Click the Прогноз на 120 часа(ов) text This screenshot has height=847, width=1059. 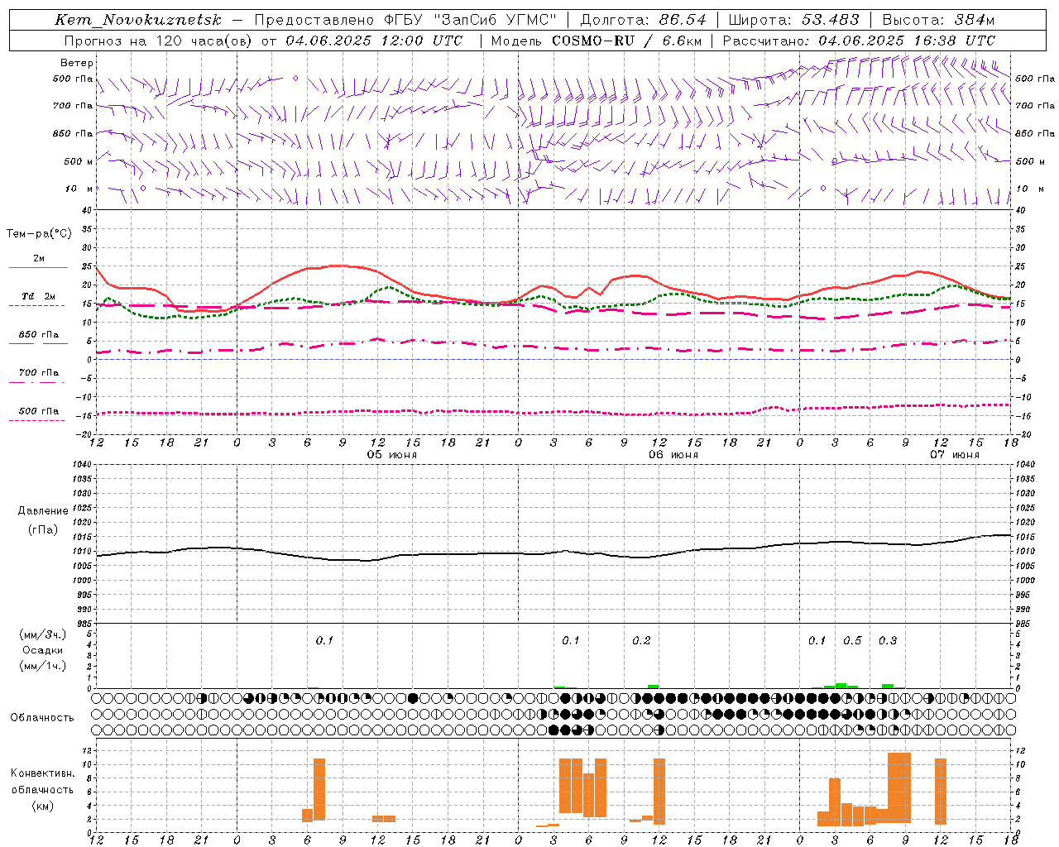coord(160,41)
